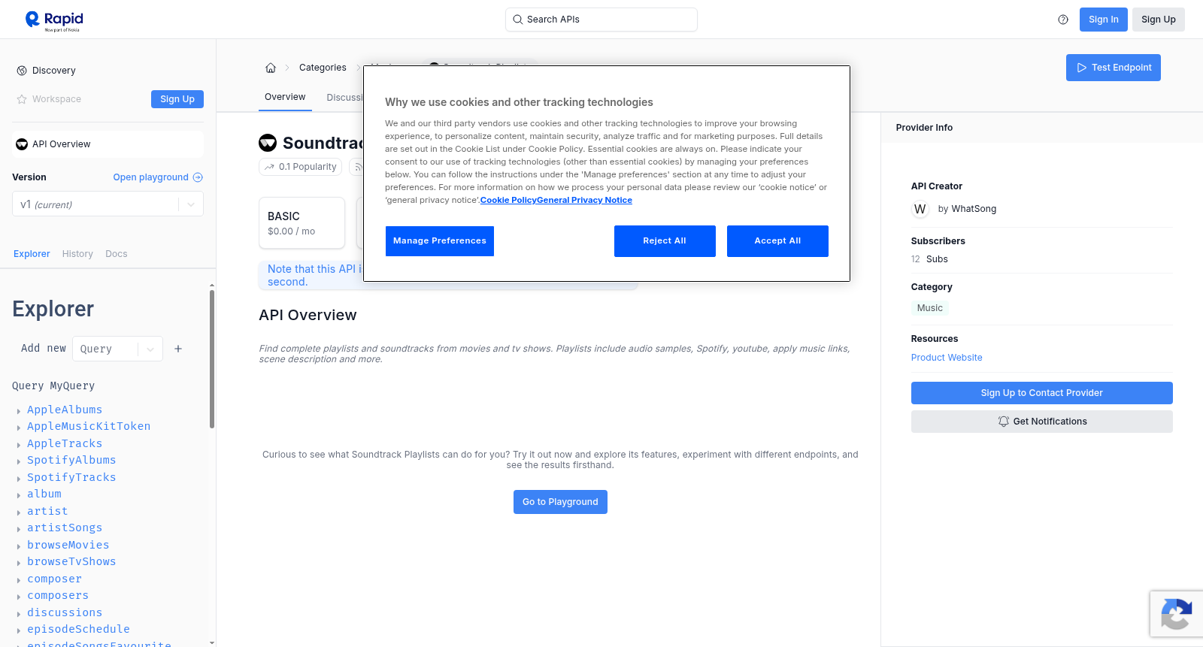This screenshot has width=1203, height=647.
Task: Switch to the Explorer tab
Action: 32,254
